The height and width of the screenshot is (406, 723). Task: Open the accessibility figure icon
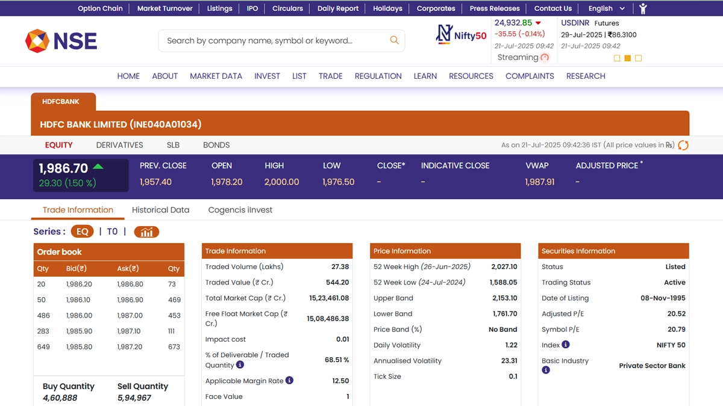(643, 8)
